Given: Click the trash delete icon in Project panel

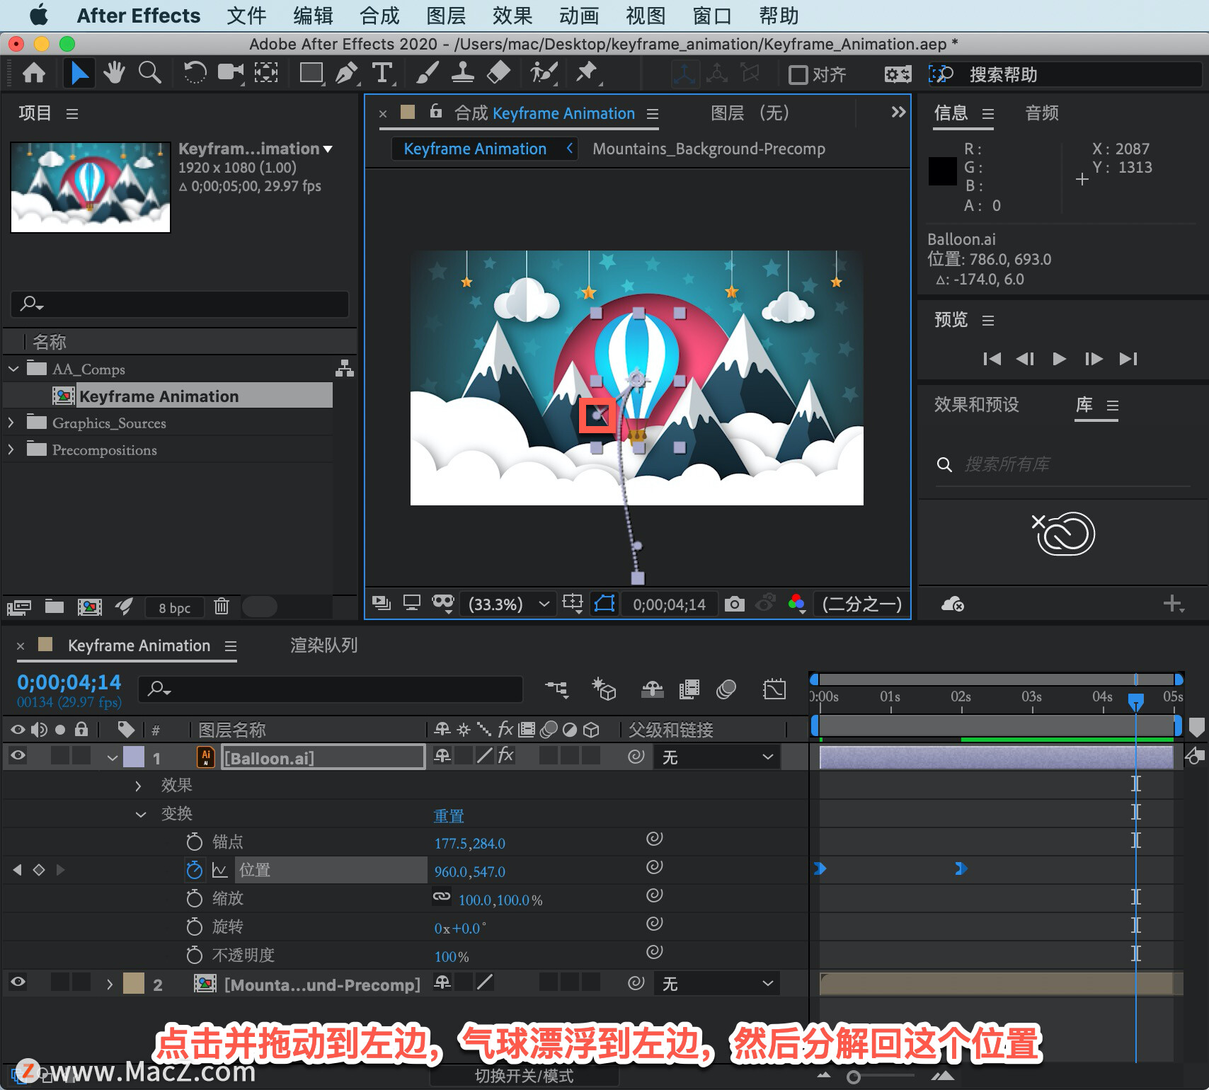Looking at the screenshot, I should (x=222, y=607).
